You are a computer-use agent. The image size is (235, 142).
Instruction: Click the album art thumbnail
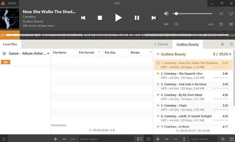tap(10, 19)
